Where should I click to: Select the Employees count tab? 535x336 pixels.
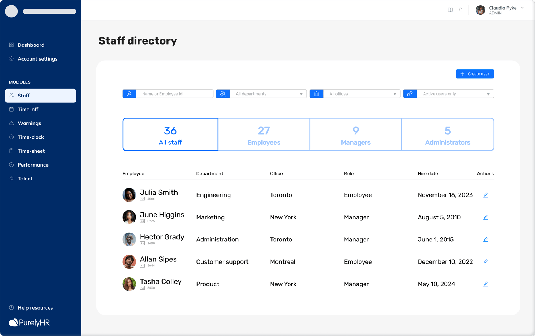tap(264, 134)
